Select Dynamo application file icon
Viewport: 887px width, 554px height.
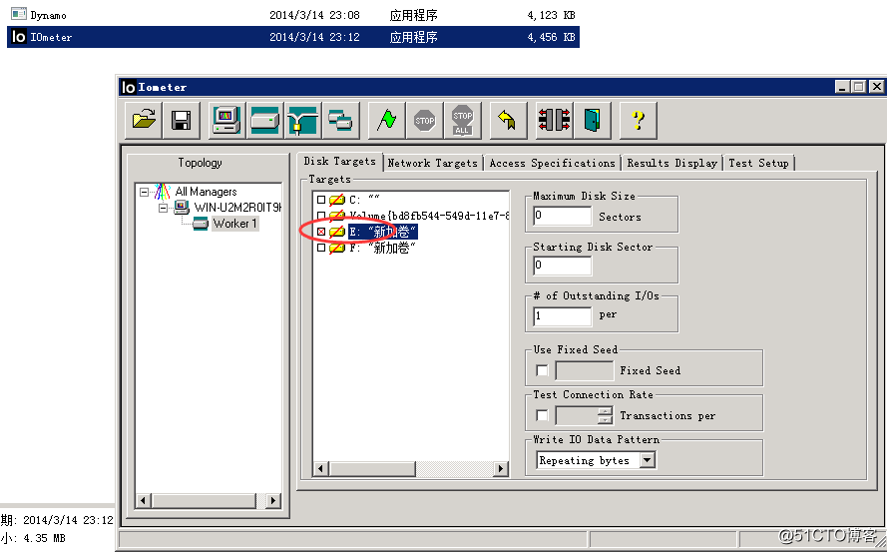point(19,14)
